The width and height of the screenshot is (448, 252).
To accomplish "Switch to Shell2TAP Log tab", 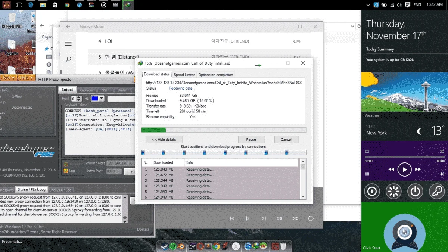I will click(60, 190).
